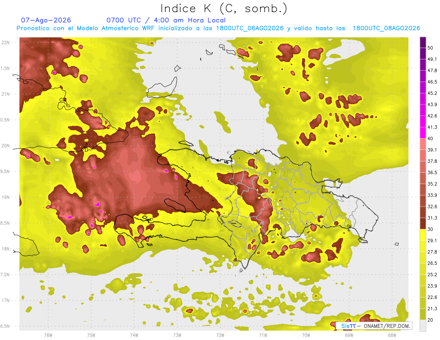Click the colorbar value '32.6'
This screenshot has width=440, height=340.
(432, 206)
